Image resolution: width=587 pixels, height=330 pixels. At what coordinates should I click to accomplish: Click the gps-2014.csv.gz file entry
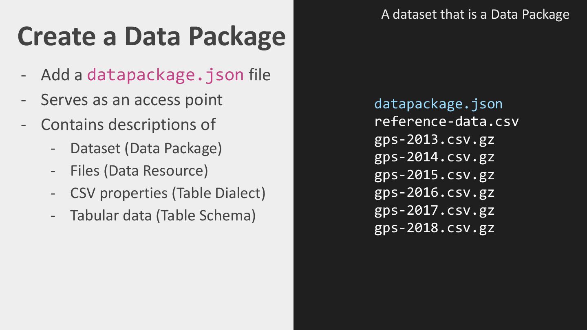(434, 157)
